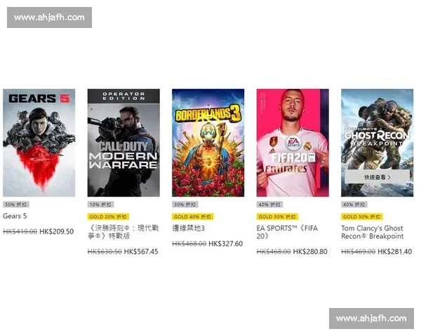The width and height of the screenshot is (421, 336).
Task: Open Tom Clancy's Ghost Recon Breakpoint title
Action: 373,232
